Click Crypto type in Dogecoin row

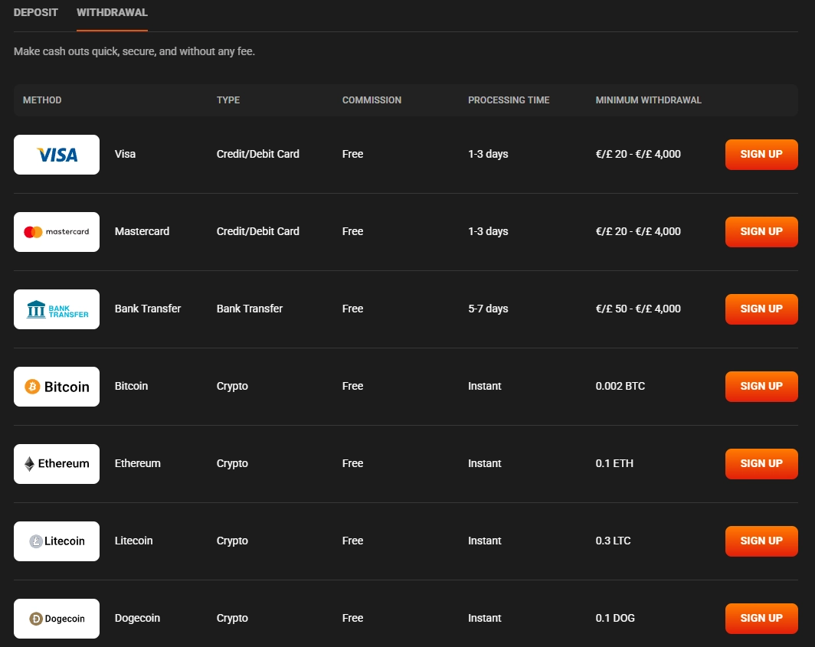(x=232, y=619)
